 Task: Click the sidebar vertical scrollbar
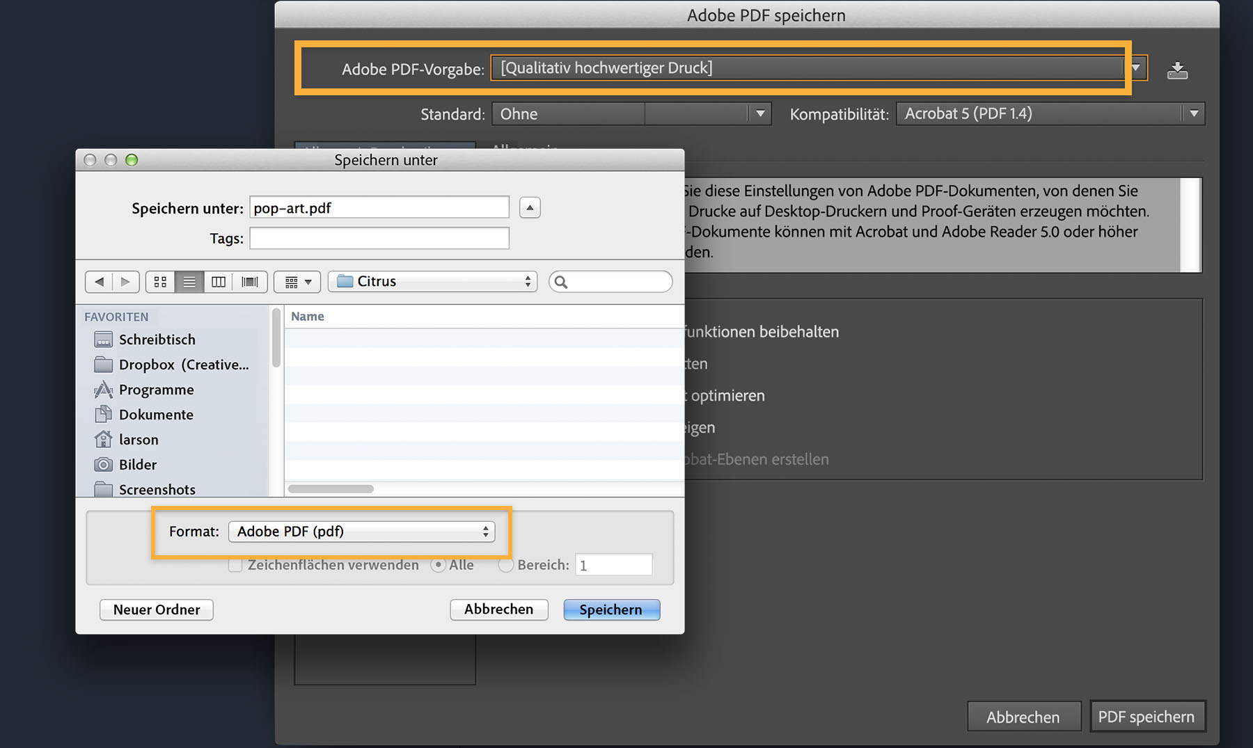pos(276,337)
